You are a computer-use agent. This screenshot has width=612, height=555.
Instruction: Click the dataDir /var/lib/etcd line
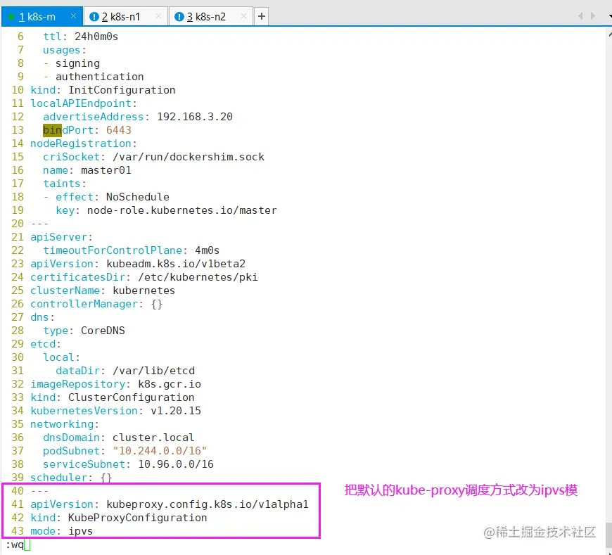125,371
